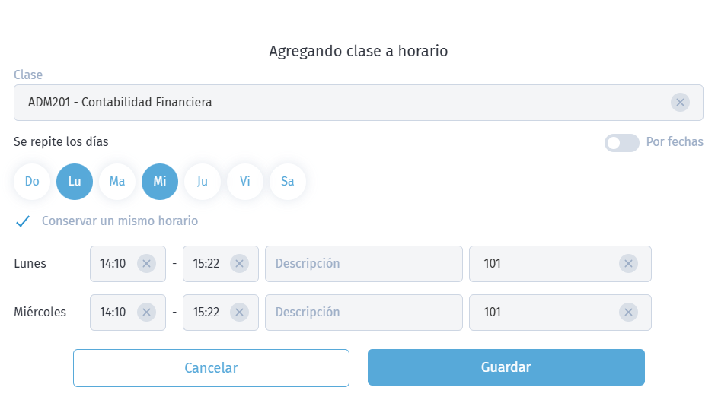Save the class with Guardar
This screenshot has height=403, width=718.
(506, 367)
